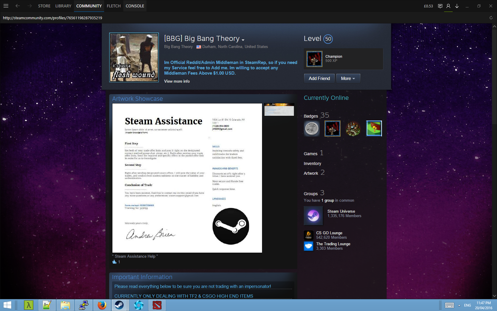
Task: Click the View more info link
Action: click(x=177, y=81)
